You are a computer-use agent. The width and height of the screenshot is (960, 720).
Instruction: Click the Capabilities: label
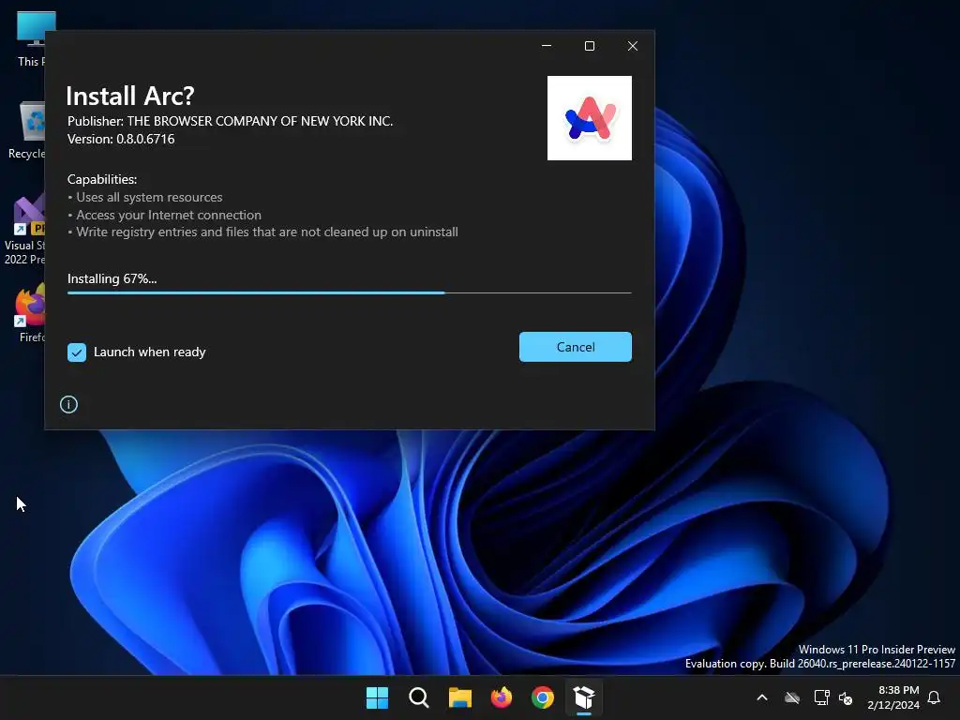(x=102, y=179)
